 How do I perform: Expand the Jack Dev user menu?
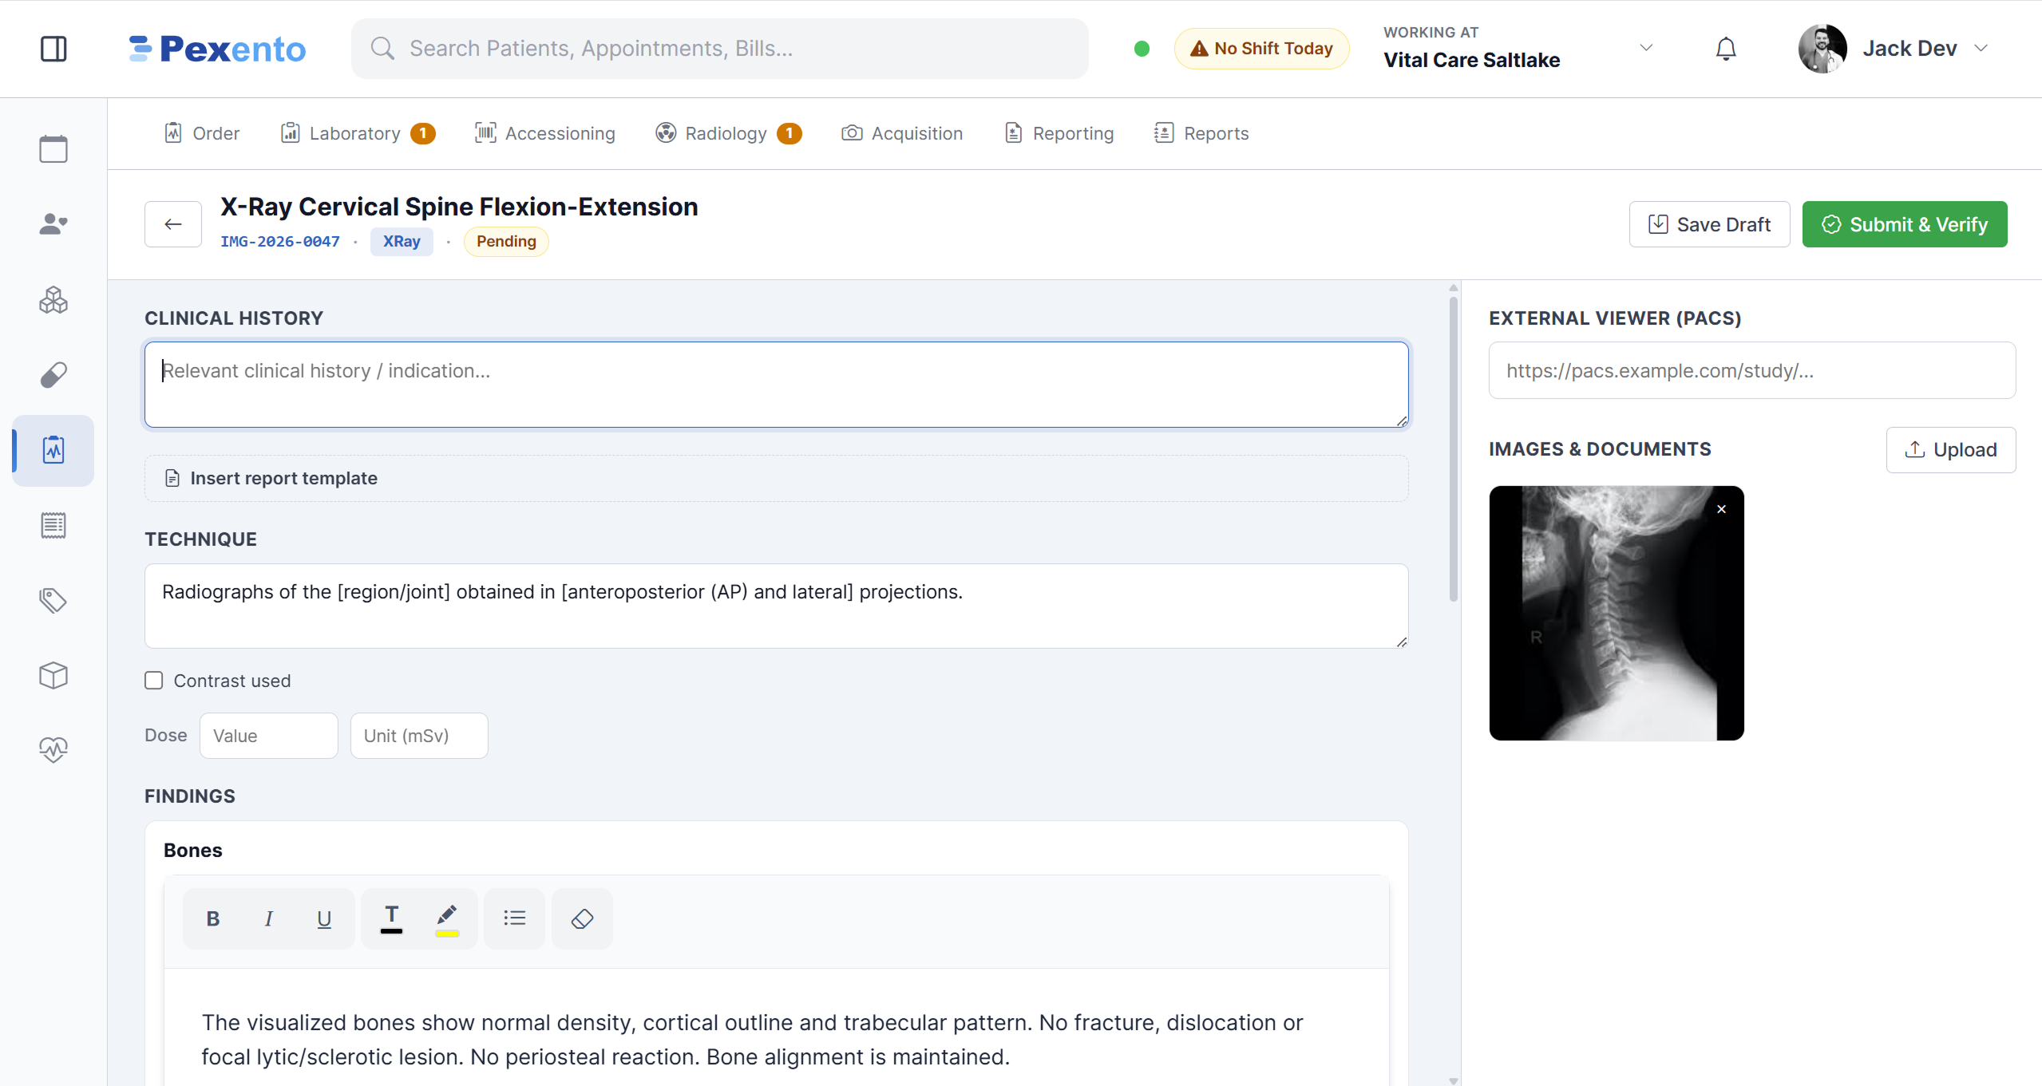(x=1981, y=48)
